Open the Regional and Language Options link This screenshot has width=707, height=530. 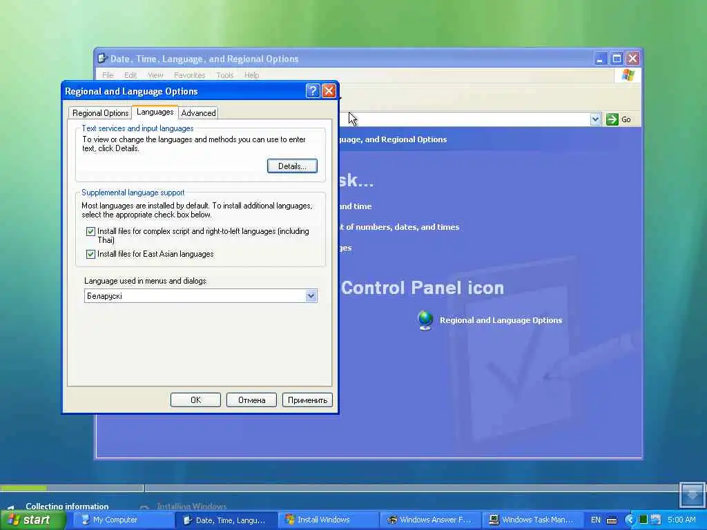tap(501, 320)
